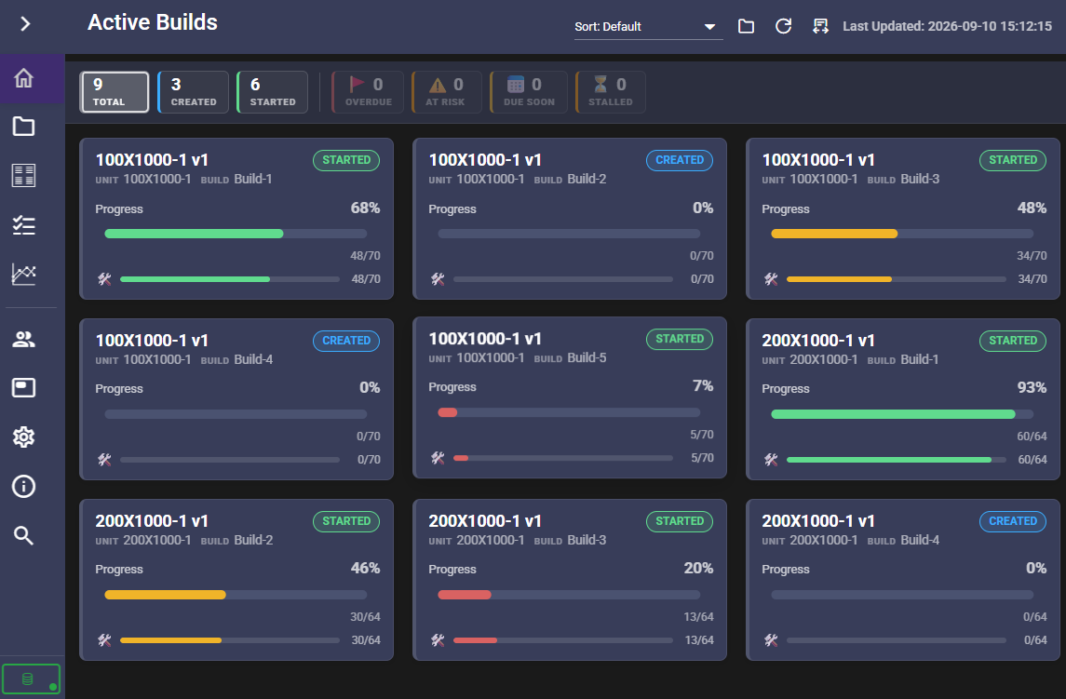
Task: Click tools icon on 200X1000-1 Build-4 card
Action: pos(771,639)
